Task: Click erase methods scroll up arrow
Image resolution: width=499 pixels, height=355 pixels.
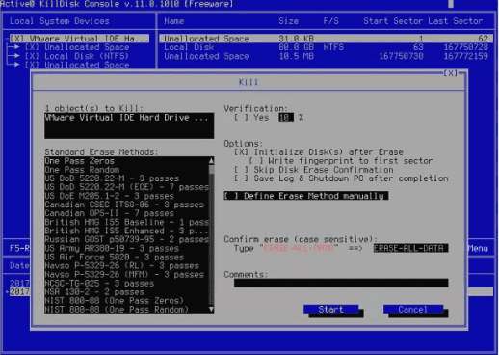Action: point(211,160)
